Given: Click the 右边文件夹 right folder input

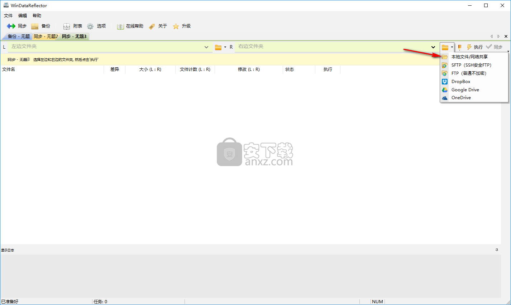Looking at the screenshot, I should (332, 47).
